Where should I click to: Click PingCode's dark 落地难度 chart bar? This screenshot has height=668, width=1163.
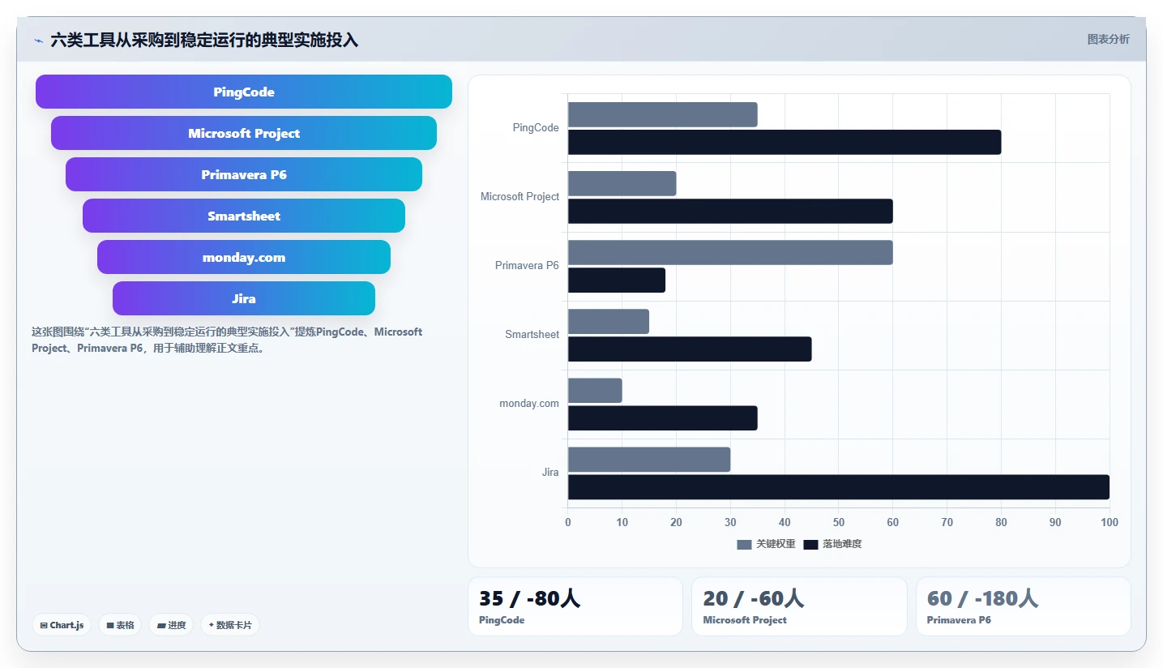(785, 142)
